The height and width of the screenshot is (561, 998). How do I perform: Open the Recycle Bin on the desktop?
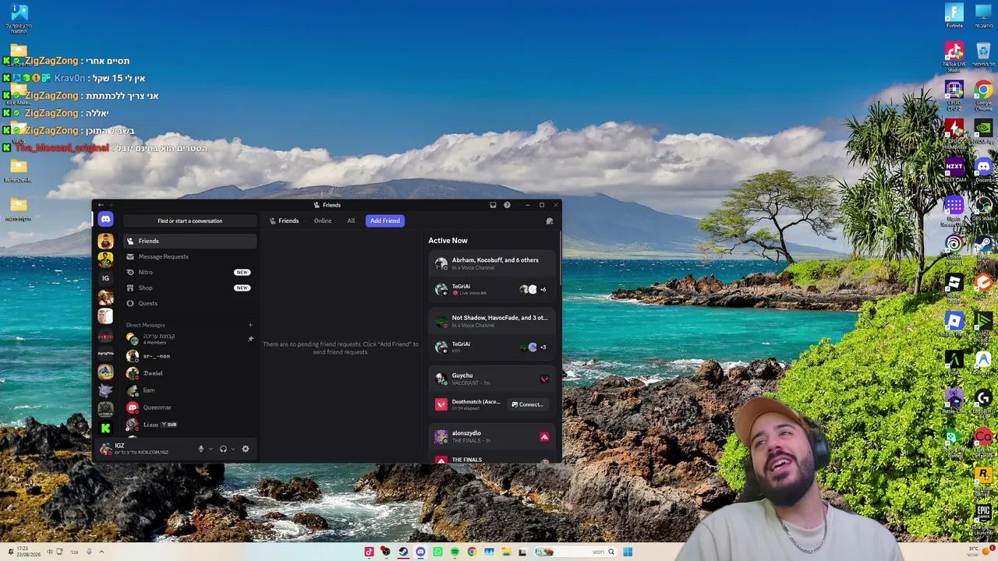click(x=983, y=55)
